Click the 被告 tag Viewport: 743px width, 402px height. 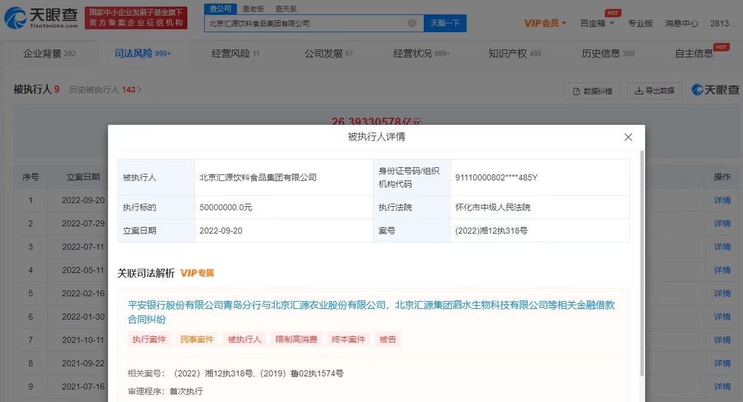(388, 339)
